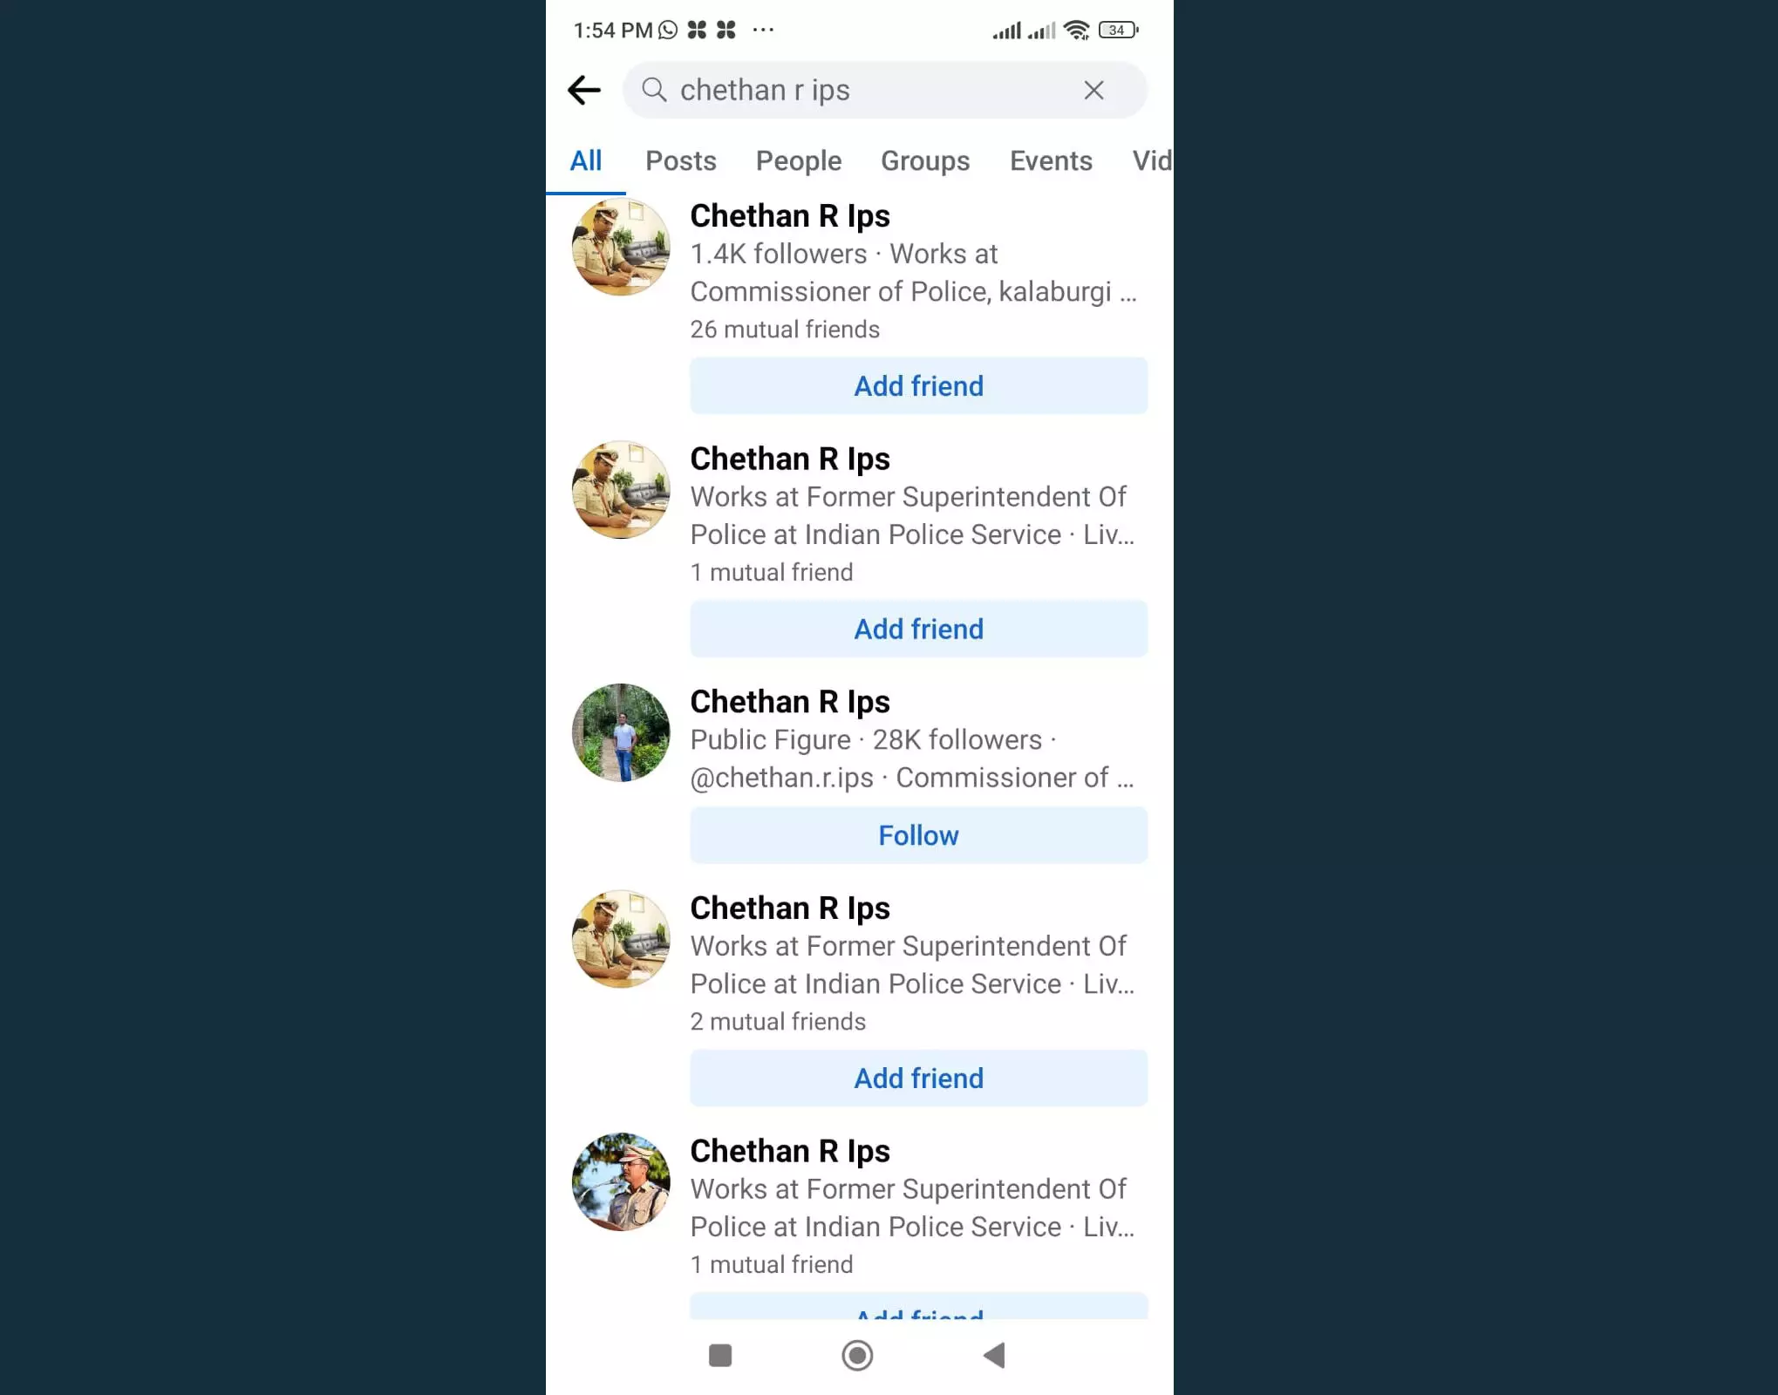Follow the Public Figure page

[918, 835]
